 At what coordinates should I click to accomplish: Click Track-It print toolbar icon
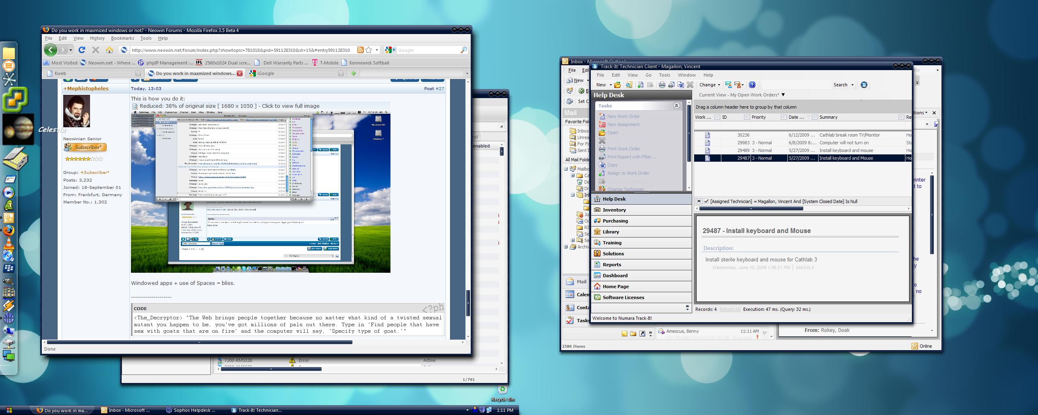[662, 85]
